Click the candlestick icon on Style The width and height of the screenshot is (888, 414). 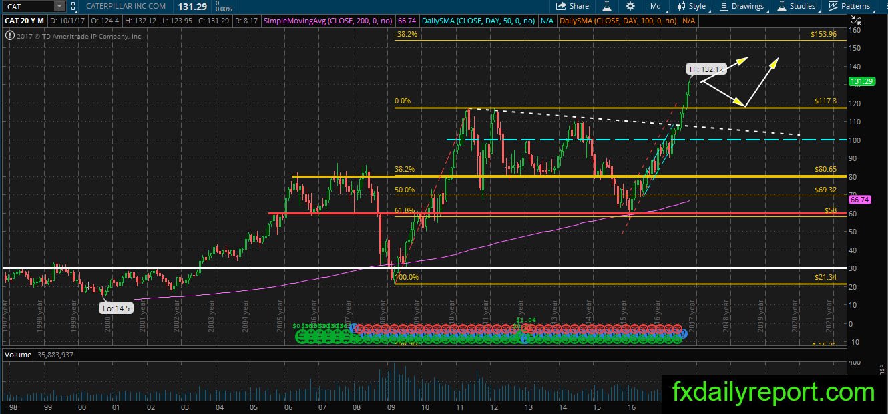pos(681,6)
